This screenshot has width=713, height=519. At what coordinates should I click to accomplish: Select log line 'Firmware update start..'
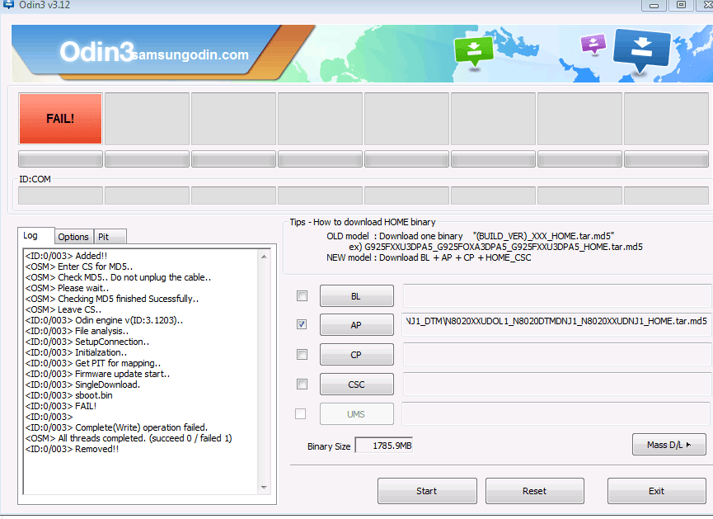[x=97, y=374]
